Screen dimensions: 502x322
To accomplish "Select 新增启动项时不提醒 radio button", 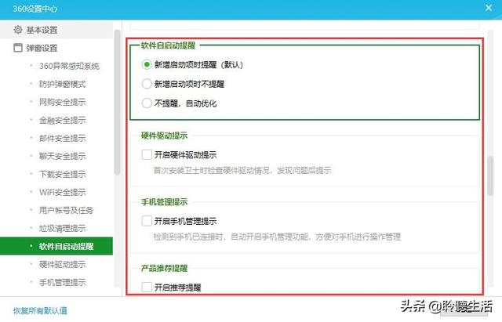I will tap(147, 84).
